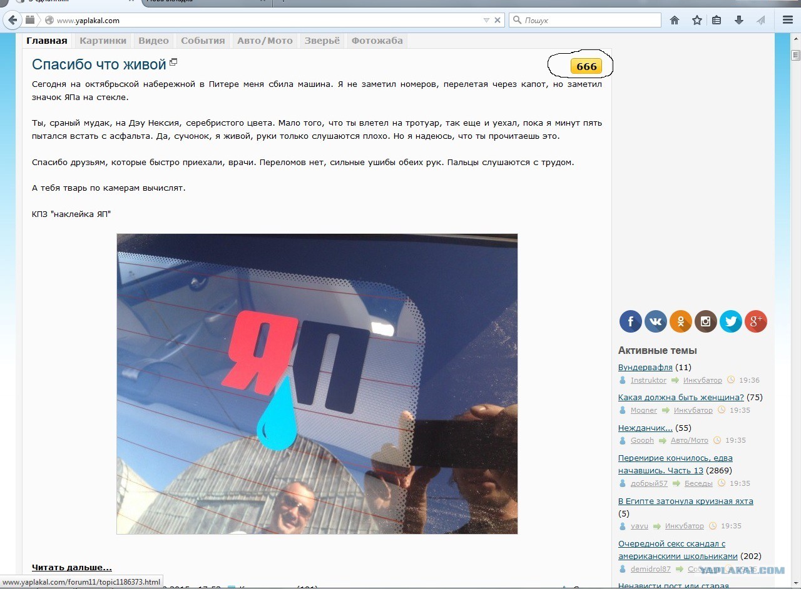Open user profile demidrol87

tap(651, 569)
